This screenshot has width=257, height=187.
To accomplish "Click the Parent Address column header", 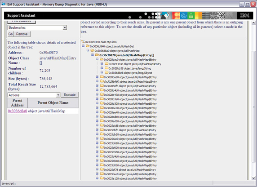I will (x=18, y=102).
